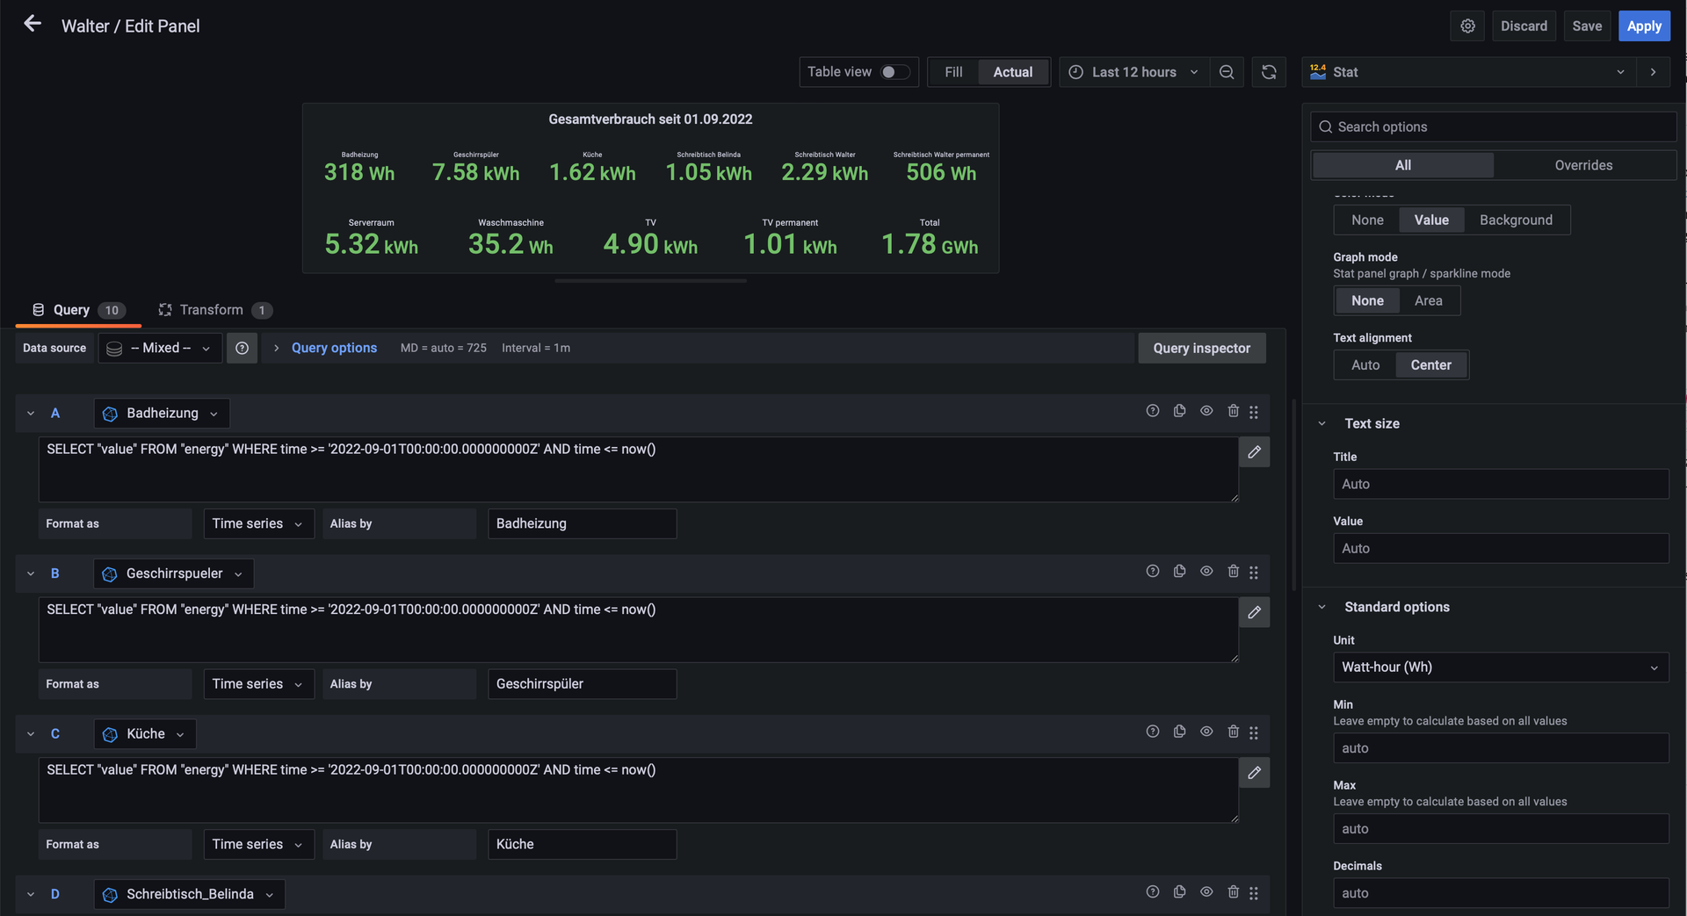The width and height of the screenshot is (1687, 916).
Task: Click drag handle icon of query D
Action: click(x=1254, y=893)
